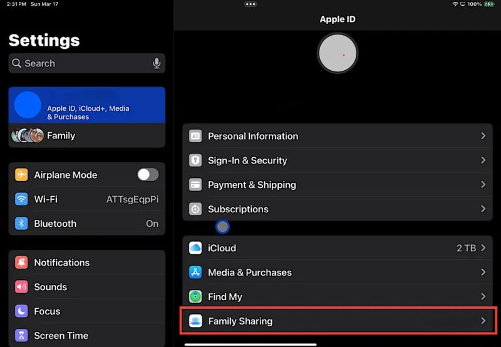Click the Family Sharing icon
Viewport: 501px width, 347px height.
pyautogui.click(x=195, y=321)
